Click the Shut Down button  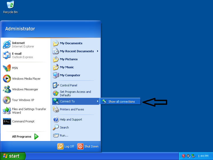coord(88,146)
